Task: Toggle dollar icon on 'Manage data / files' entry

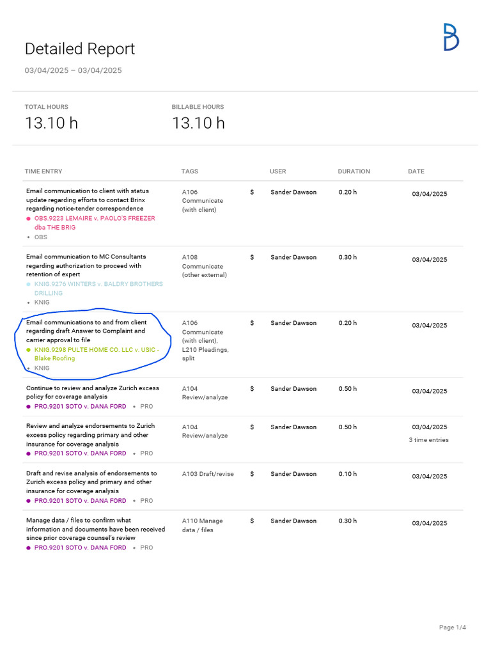Action: click(x=253, y=521)
